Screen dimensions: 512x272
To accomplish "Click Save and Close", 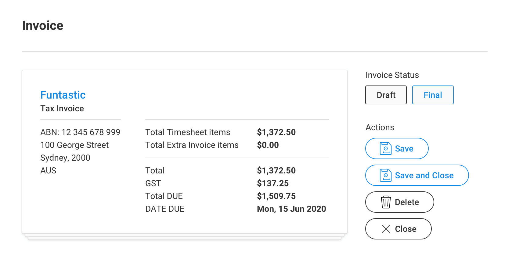I will [417, 175].
